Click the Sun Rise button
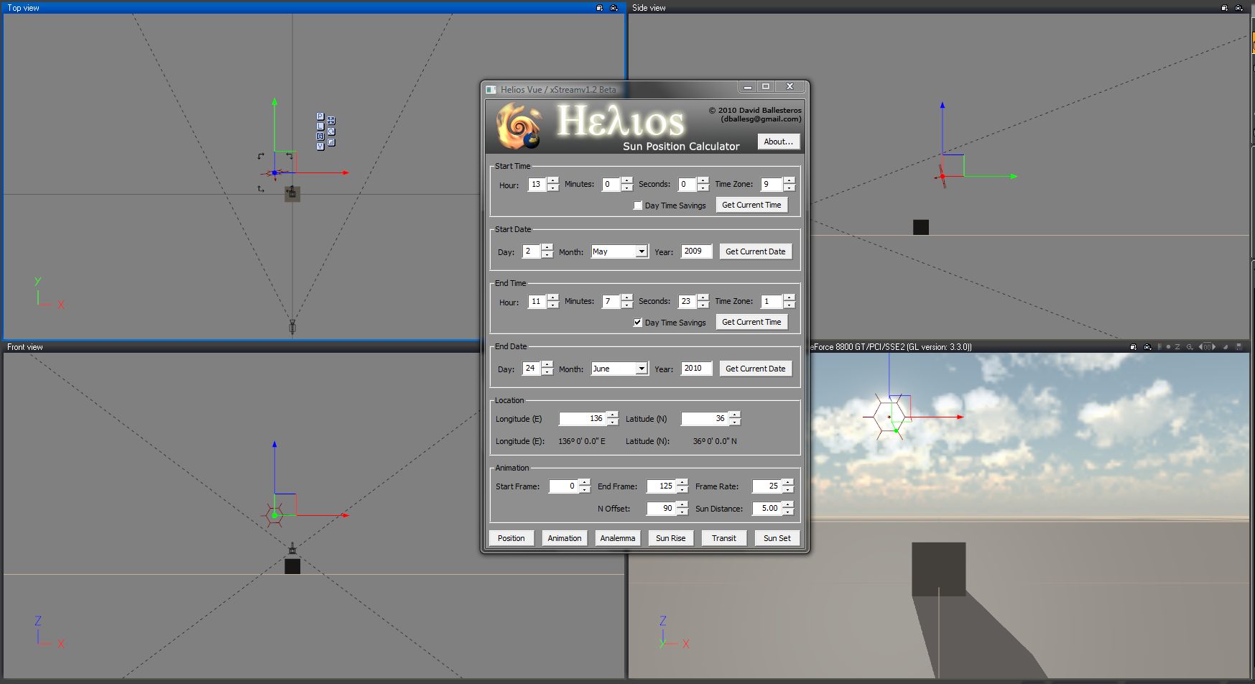Viewport: 1255px width, 684px height. [670, 538]
